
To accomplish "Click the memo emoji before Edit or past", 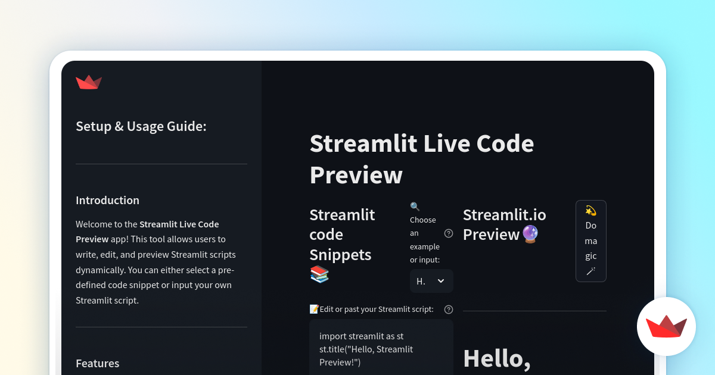I will click(x=314, y=309).
